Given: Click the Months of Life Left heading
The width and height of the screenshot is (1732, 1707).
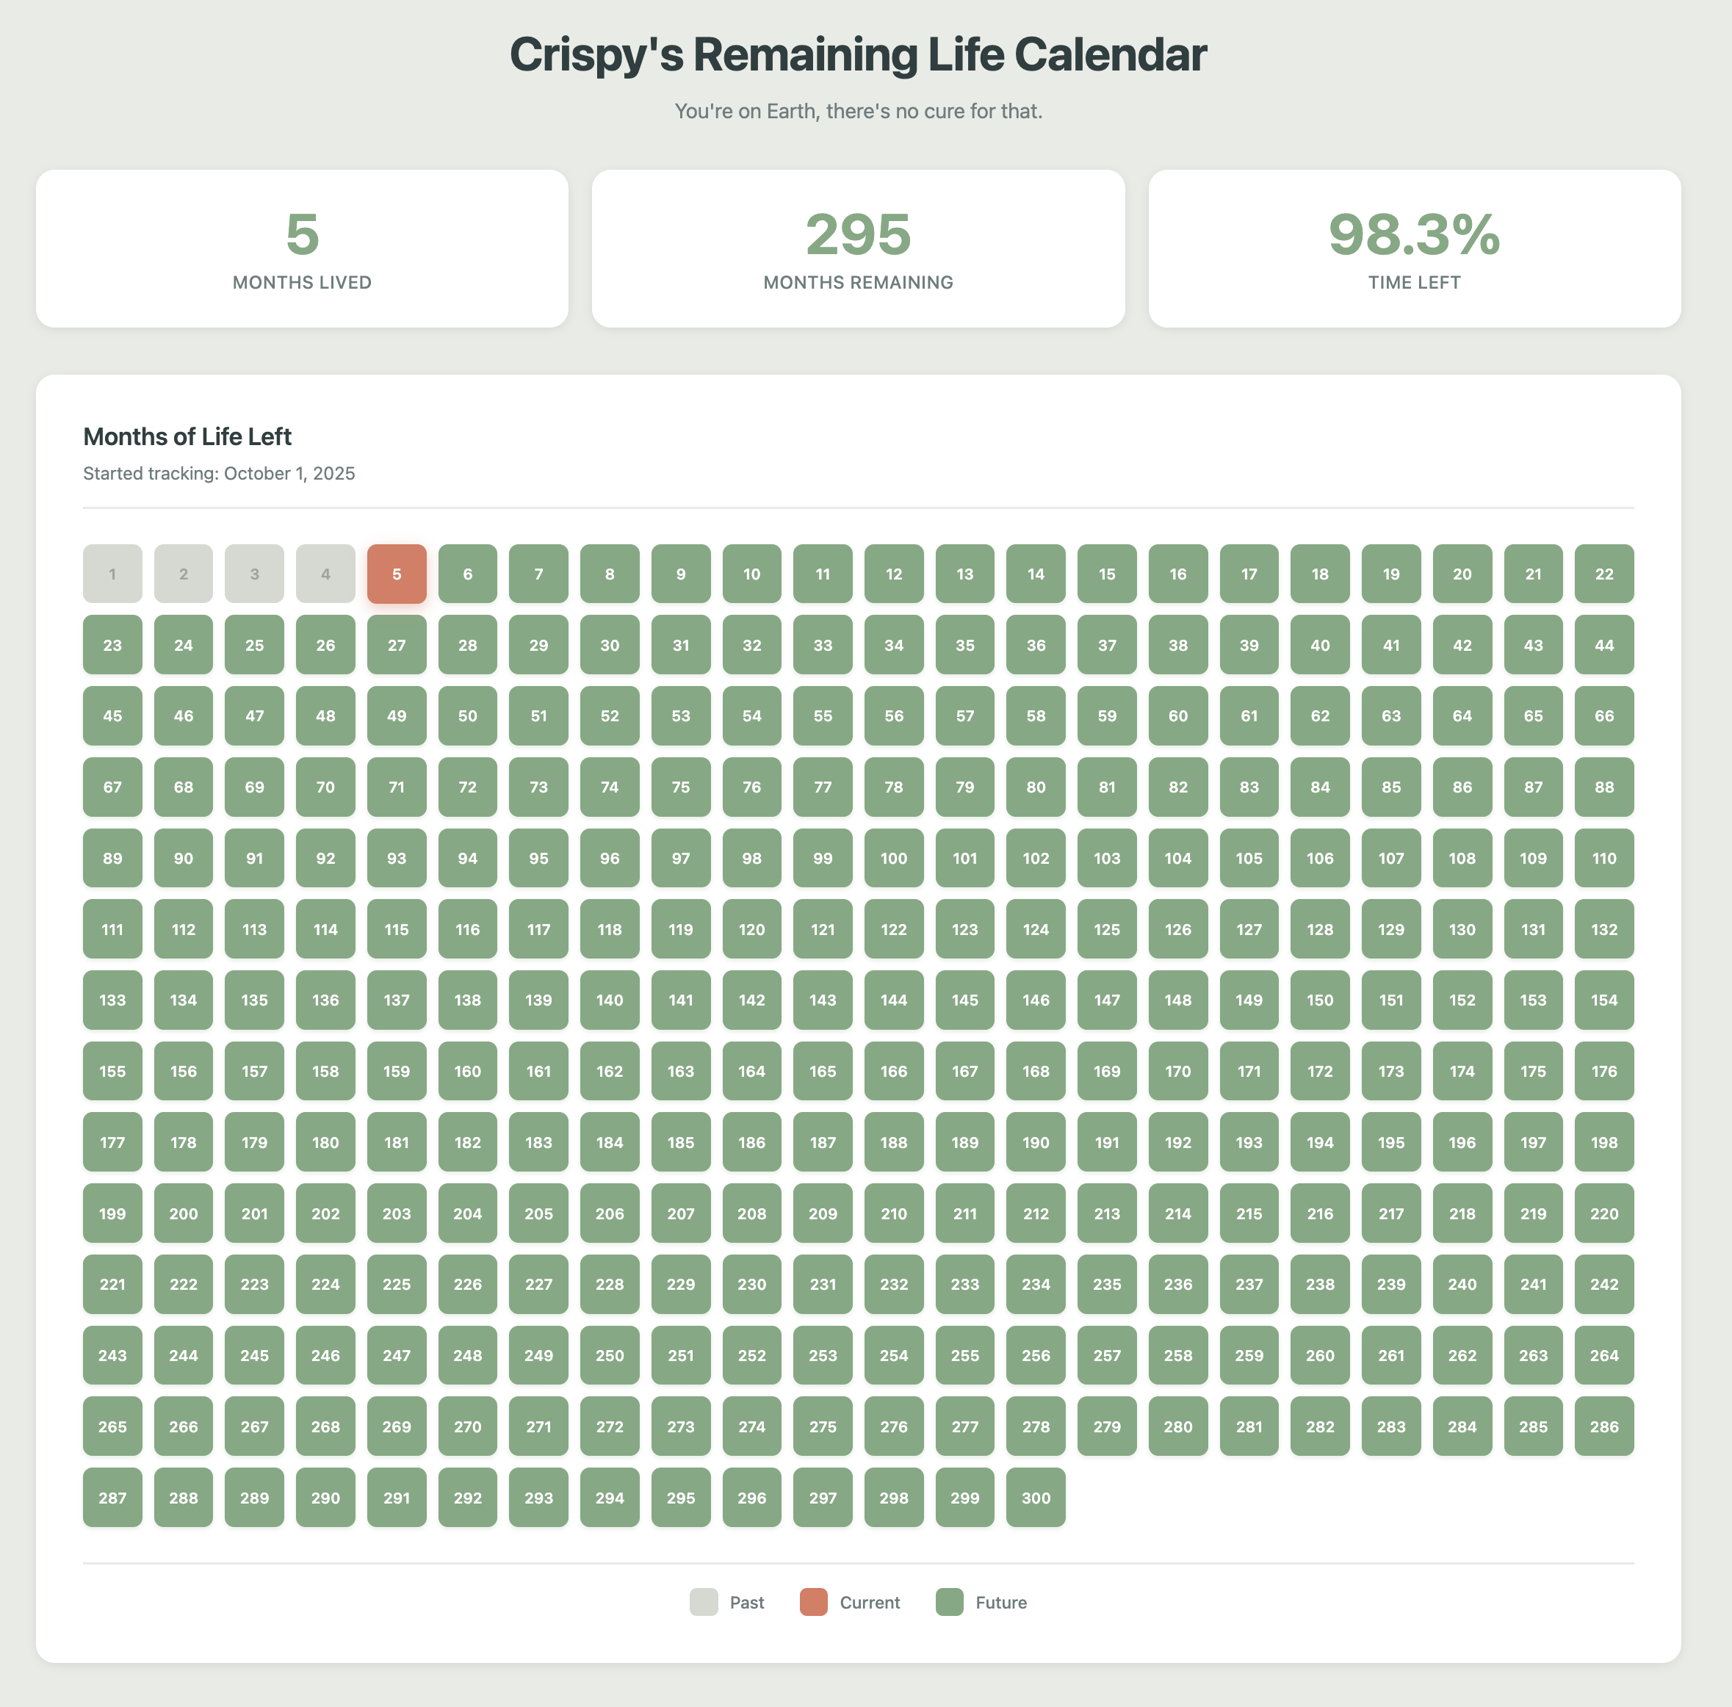Looking at the screenshot, I should click(x=187, y=436).
